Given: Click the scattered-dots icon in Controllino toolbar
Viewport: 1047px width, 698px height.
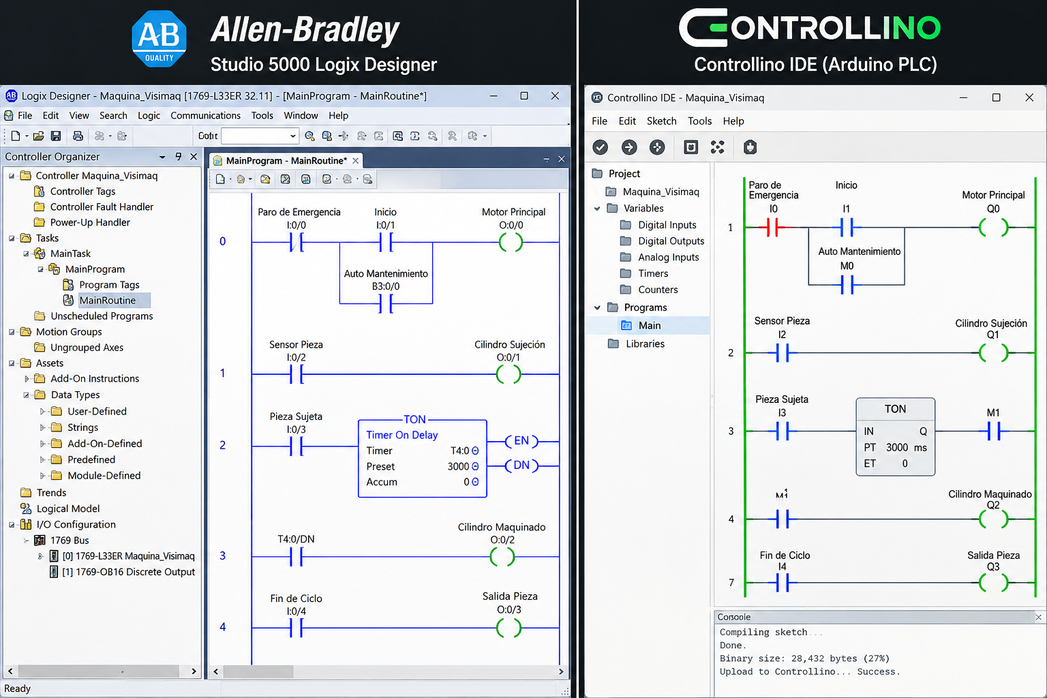Looking at the screenshot, I should click(718, 147).
